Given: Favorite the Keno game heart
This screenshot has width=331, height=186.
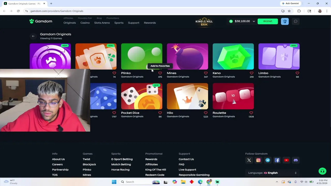Looking at the screenshot, I should click(x=251, y=73).
